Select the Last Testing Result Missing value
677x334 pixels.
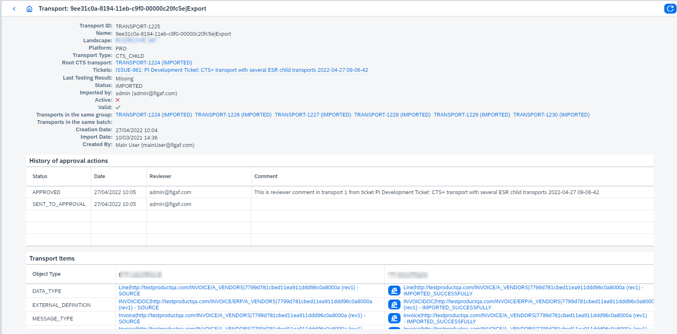124,79
